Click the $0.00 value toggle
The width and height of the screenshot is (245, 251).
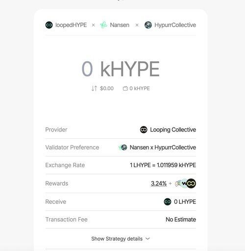107,88
